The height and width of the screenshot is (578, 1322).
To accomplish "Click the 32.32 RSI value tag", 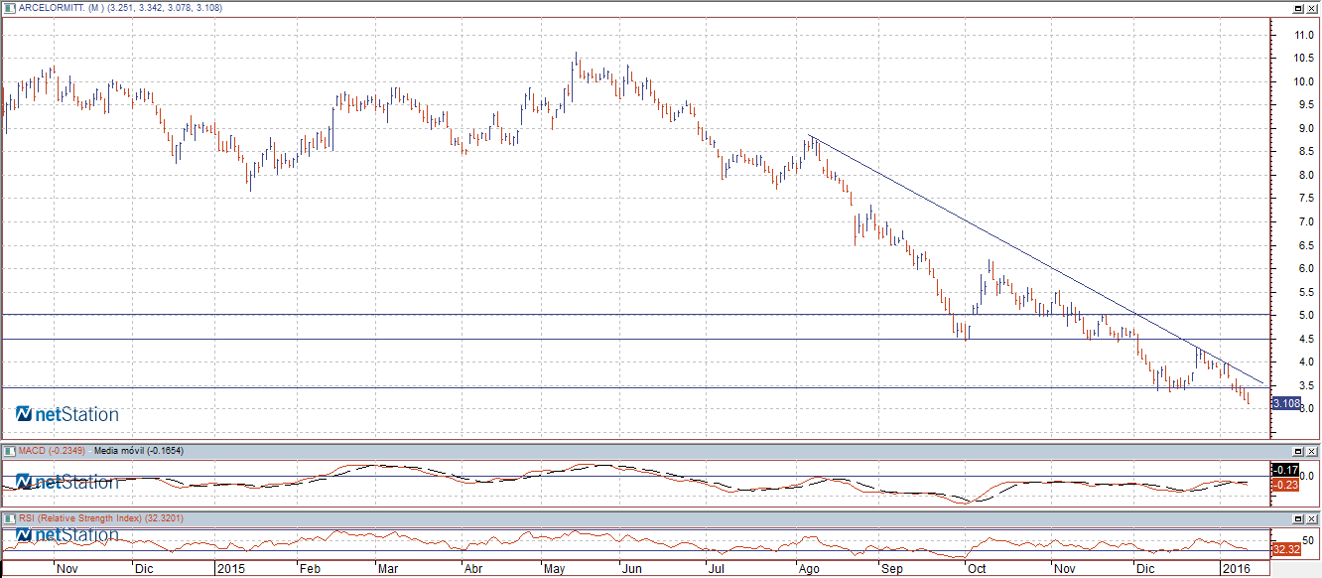I will [x=1286, y=549].
